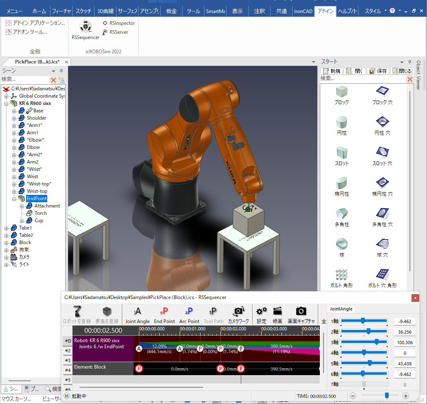This screenshot has height=404, width=427.
Task: Collapse the EndPoint tree node
Action: click(x=15, y=199)
